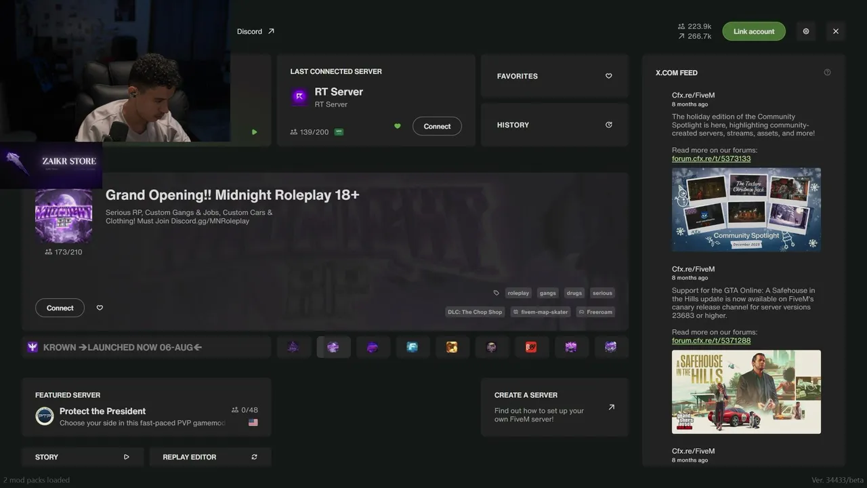Click the Favorites heart icon
This screenshot has width=867, height=488.
pos(608,76)
